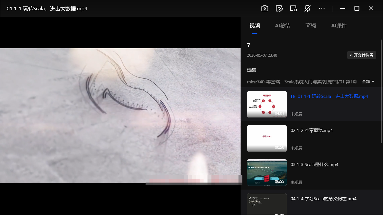Toggle the pin-on-top icon in title bar

click(x=307, y=8)
